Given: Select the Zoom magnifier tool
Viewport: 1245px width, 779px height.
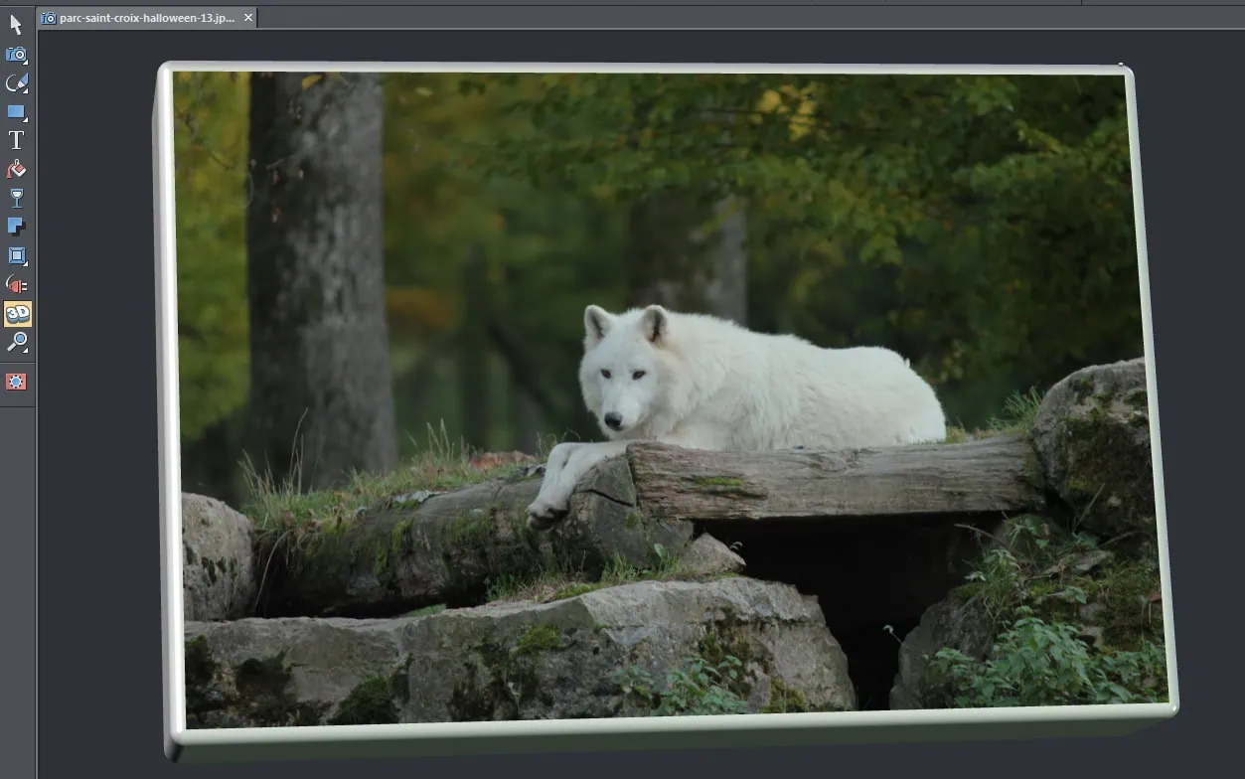Looking at the screenshot, I should click(x=17, y=343).
